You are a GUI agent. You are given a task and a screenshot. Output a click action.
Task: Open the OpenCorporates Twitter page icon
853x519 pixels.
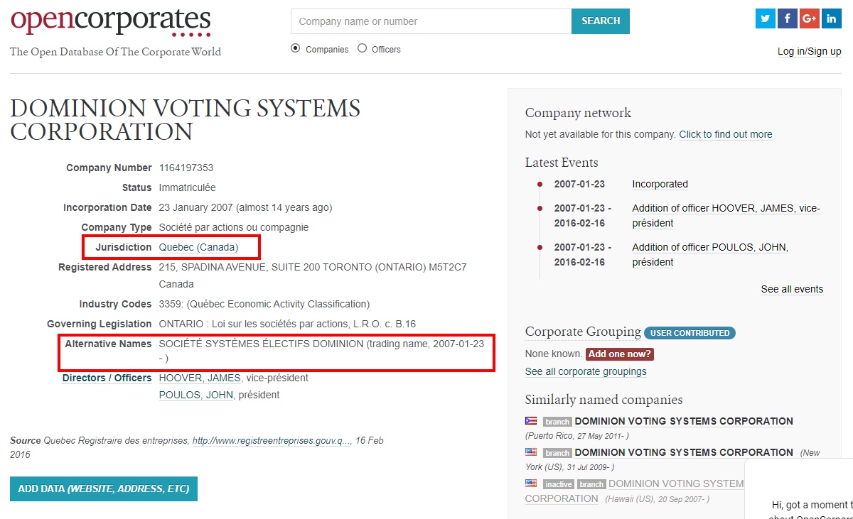pyautogui.click(x=766, y=18)
